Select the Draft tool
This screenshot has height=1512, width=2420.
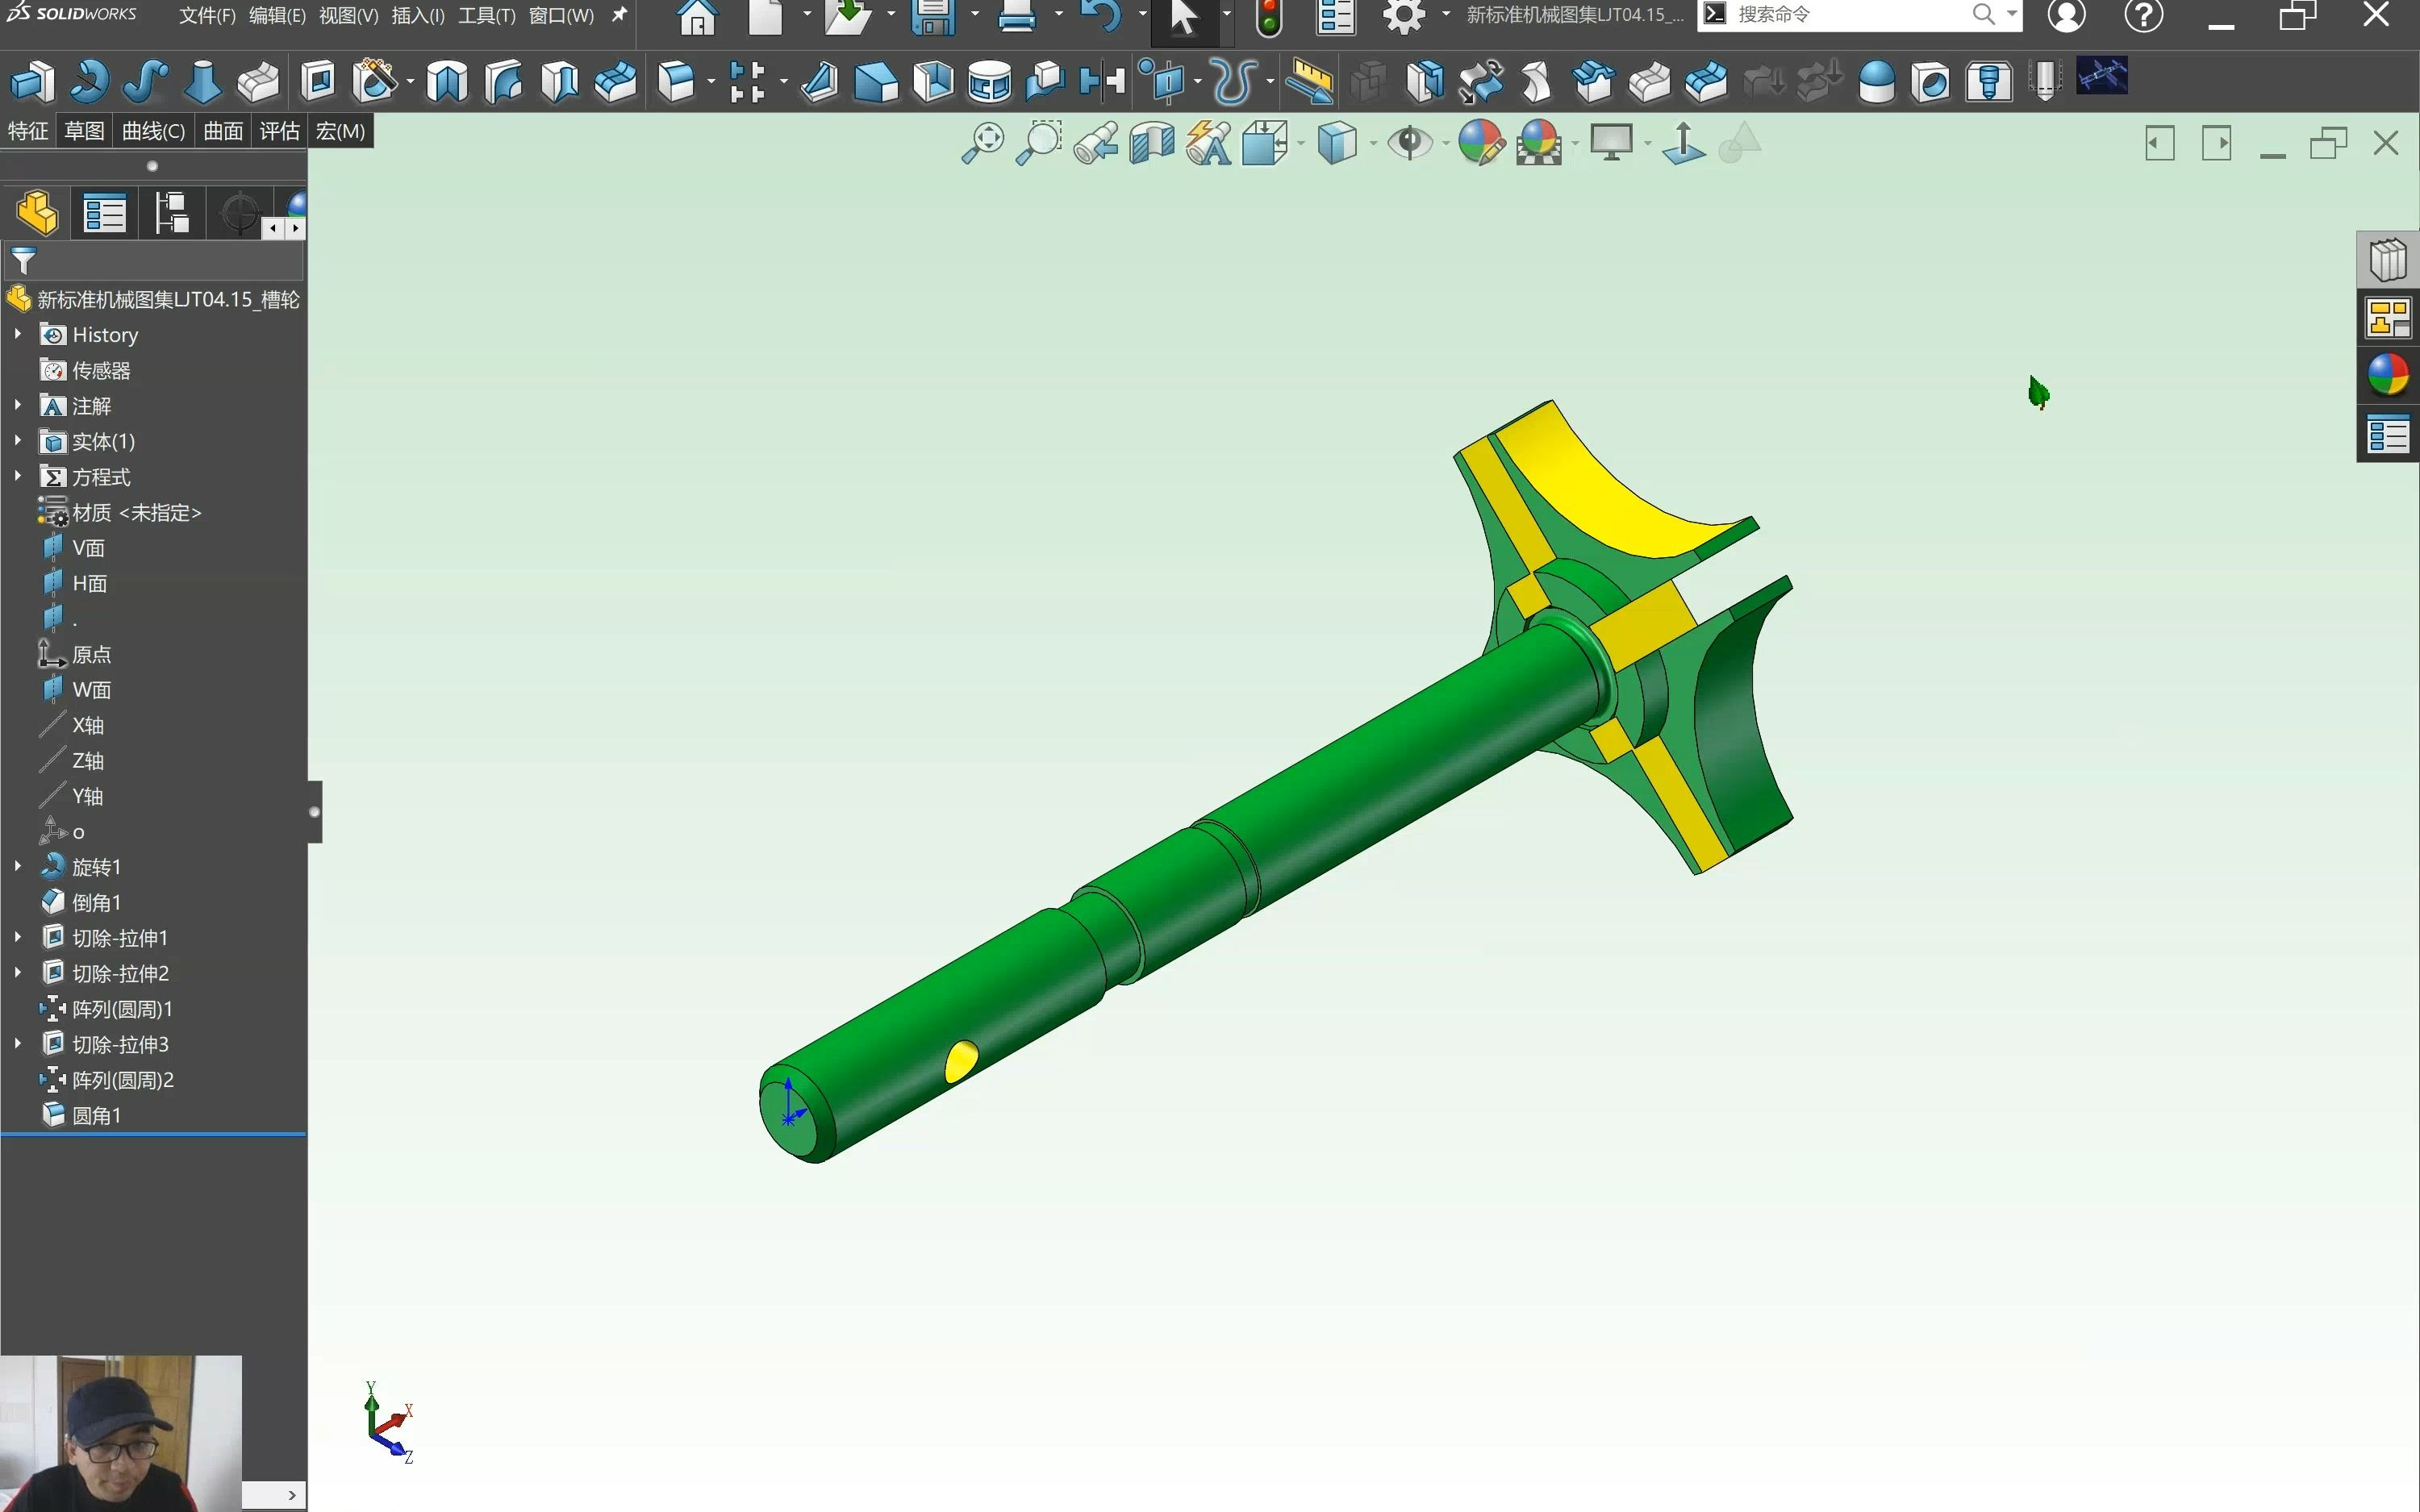click(876, 81)
